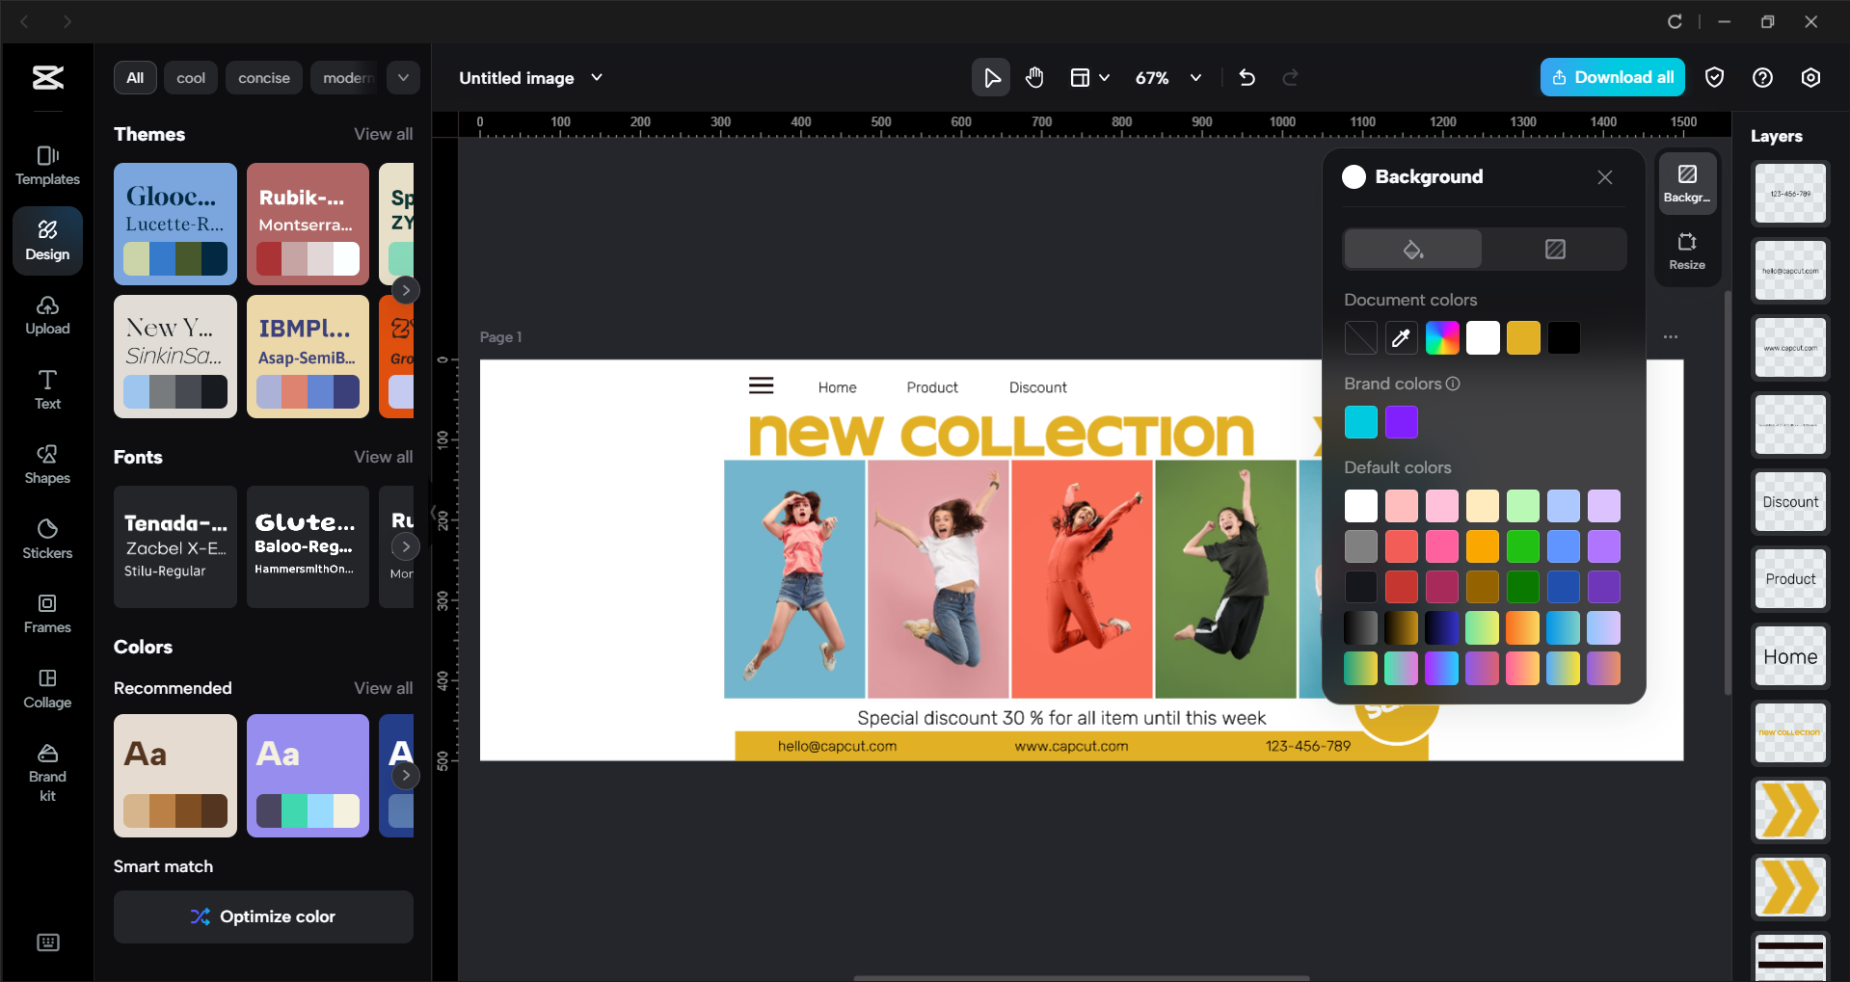1850x982 pixels.
Task: Select the 'cool' style filter chip
Action: point(191,78)
